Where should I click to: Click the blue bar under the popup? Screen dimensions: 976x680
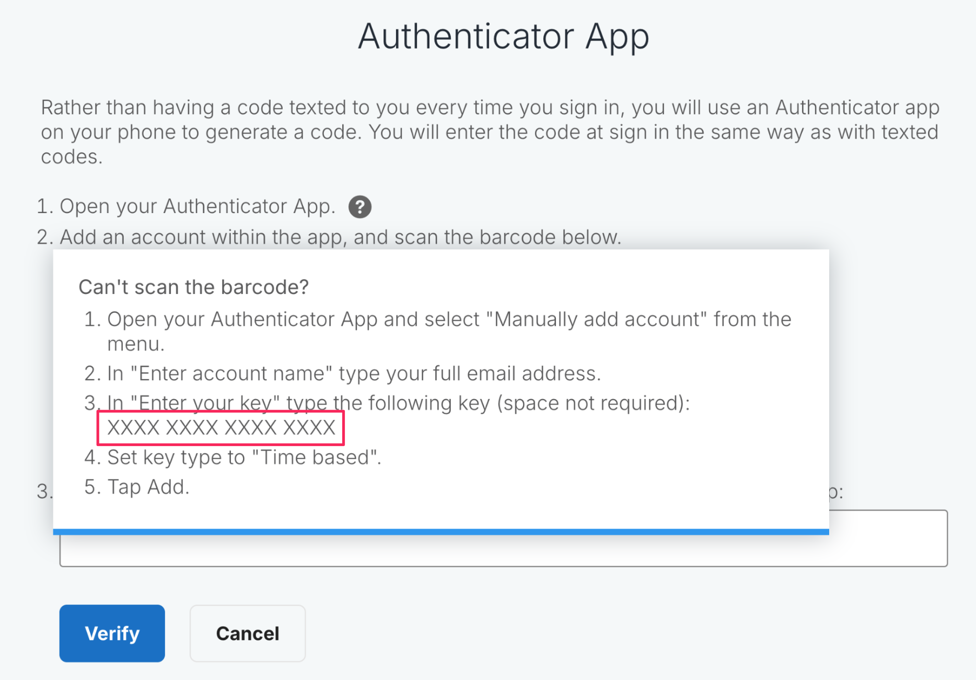(440, 532)
